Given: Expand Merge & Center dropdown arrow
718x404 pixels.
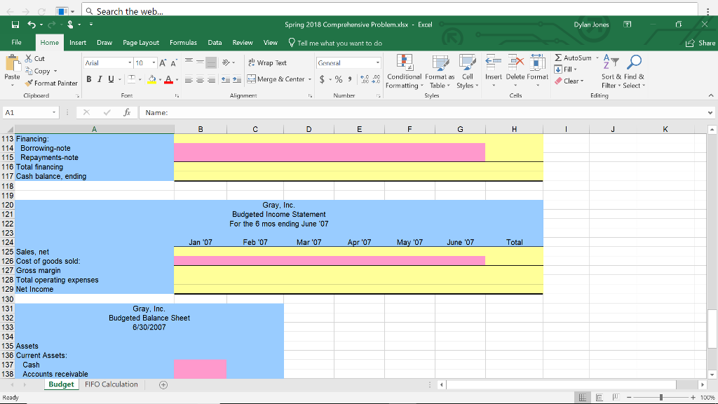Looking at the screenshot, I should click(310, 79).
